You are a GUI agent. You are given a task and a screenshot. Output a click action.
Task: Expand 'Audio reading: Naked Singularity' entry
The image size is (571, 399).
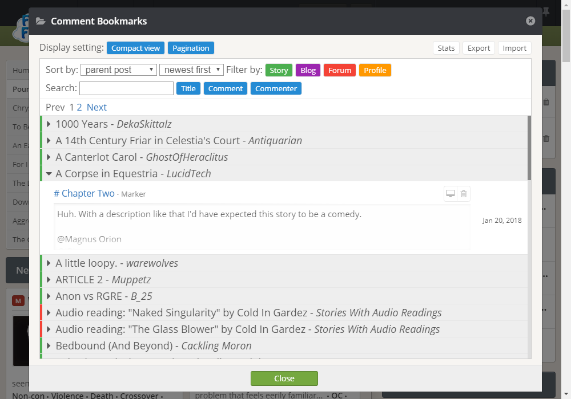click(x=284, y=313)
